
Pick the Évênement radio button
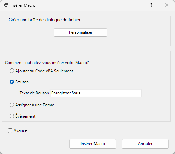(12, 116)
